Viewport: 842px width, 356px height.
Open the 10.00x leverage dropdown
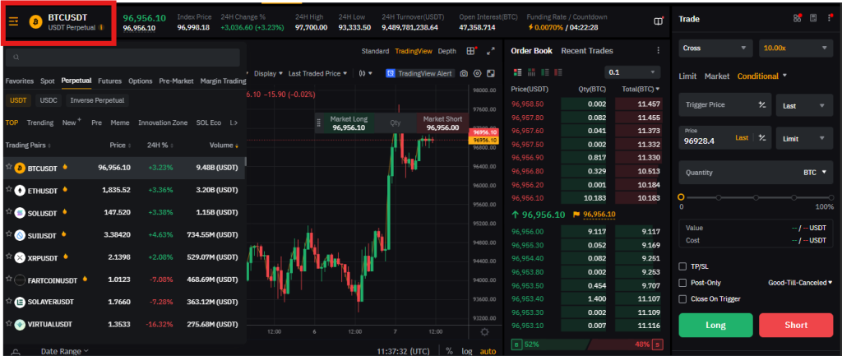click(796, 48)
